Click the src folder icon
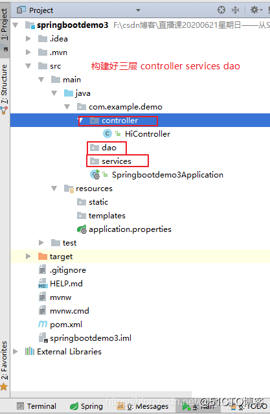The width and height of the screenshot is (270, 414). (x=43, y=66)
